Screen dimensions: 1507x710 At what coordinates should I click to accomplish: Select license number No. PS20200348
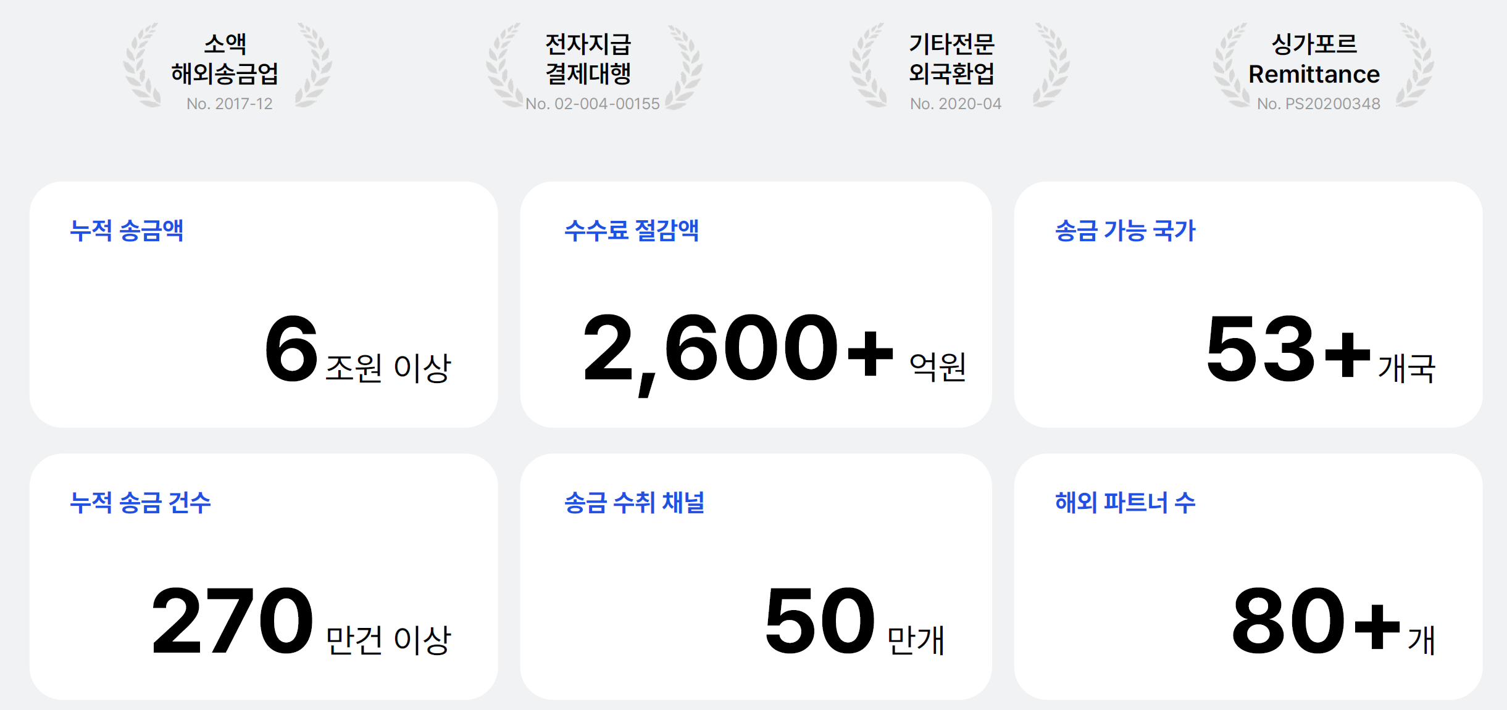pos(1319,104)
